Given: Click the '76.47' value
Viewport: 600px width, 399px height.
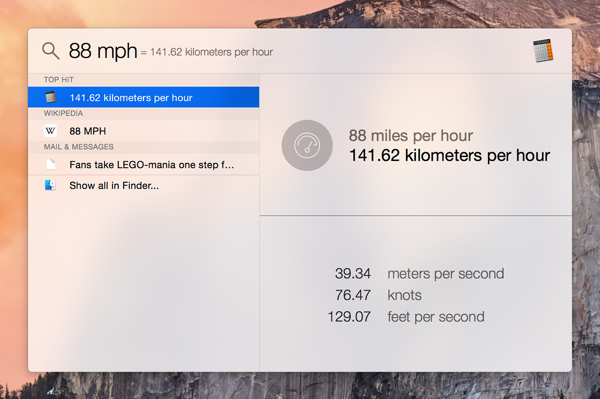Looking at the screenshot, I should pyautogui.click(x=353, y=295).
